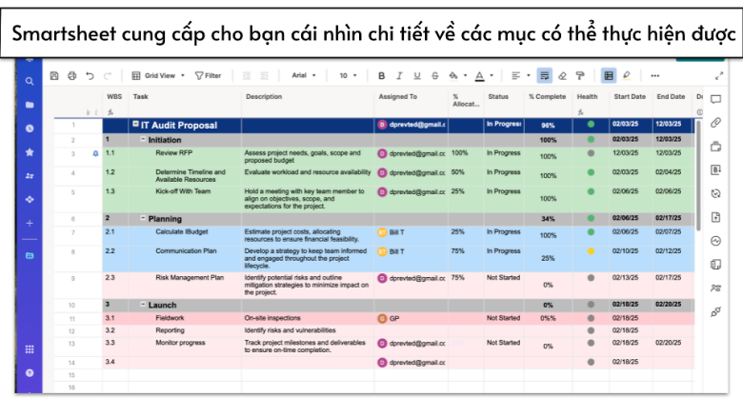Collapse the IT Audit Proposal row
This screenshot has height=418, width=743.
point(135,124)
